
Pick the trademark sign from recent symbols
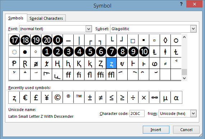[x=79, y=97]
